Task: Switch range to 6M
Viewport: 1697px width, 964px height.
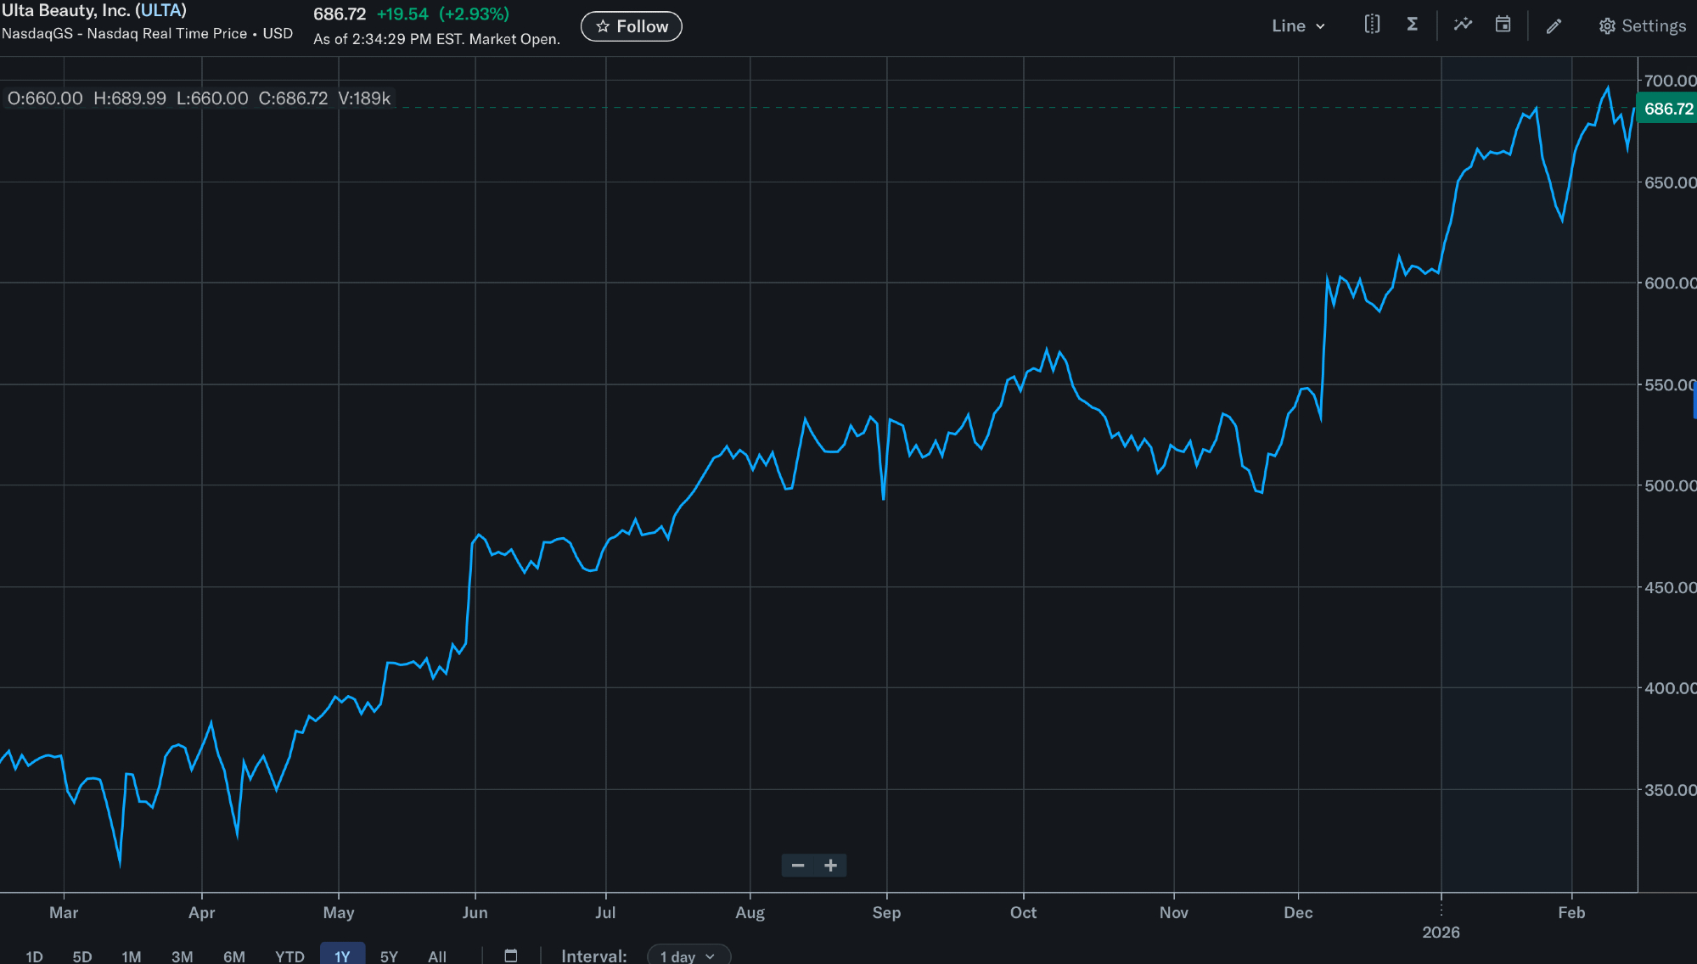Action: [234, 956]
